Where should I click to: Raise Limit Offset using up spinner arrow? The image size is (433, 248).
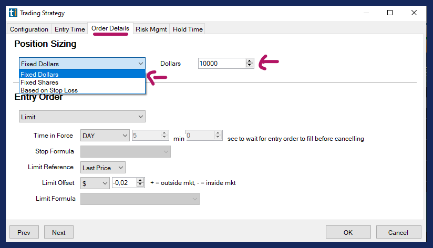pyautogui.click(x=140, y=181)
